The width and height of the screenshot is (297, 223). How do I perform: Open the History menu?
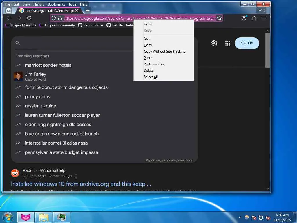(39, 4)
